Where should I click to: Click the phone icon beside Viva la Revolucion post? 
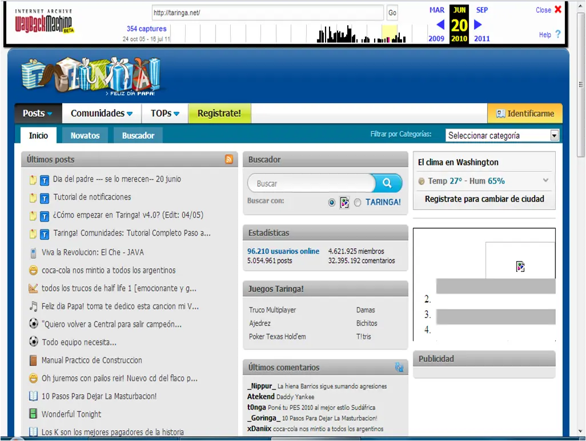33,253
